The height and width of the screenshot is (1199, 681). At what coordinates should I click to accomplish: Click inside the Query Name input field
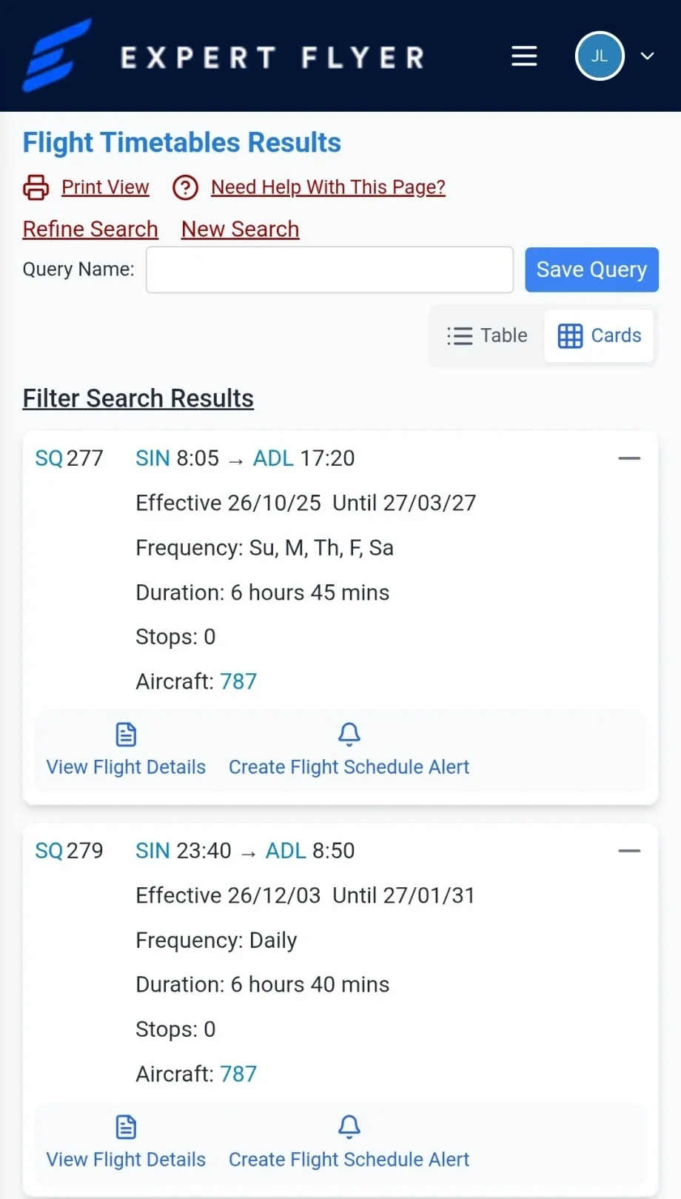coord(329,270)
